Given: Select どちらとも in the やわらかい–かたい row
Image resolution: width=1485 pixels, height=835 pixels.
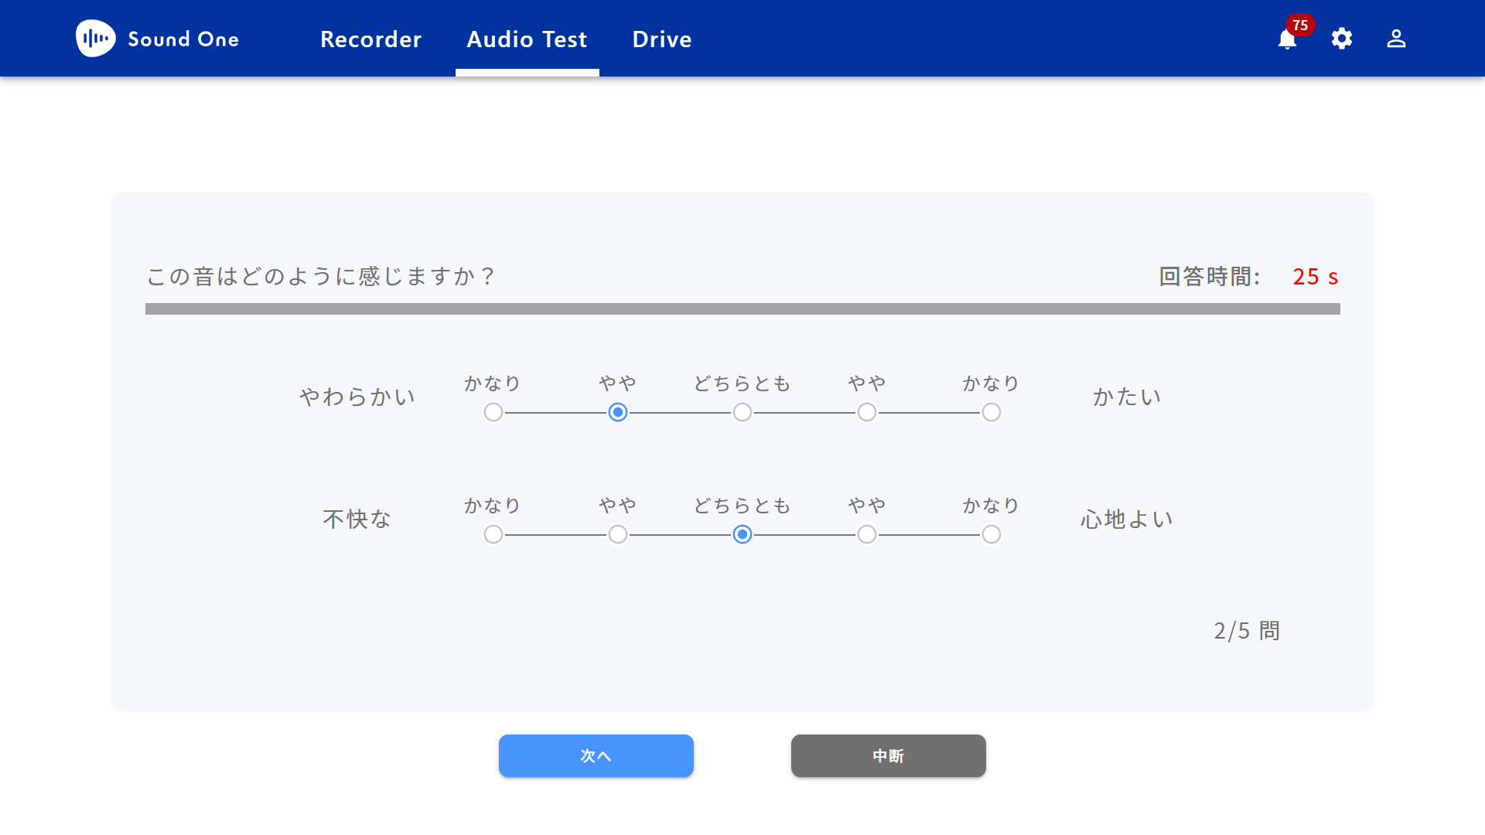Looking at the screenshot, I should pyautogui.click(x=742, y=412).
